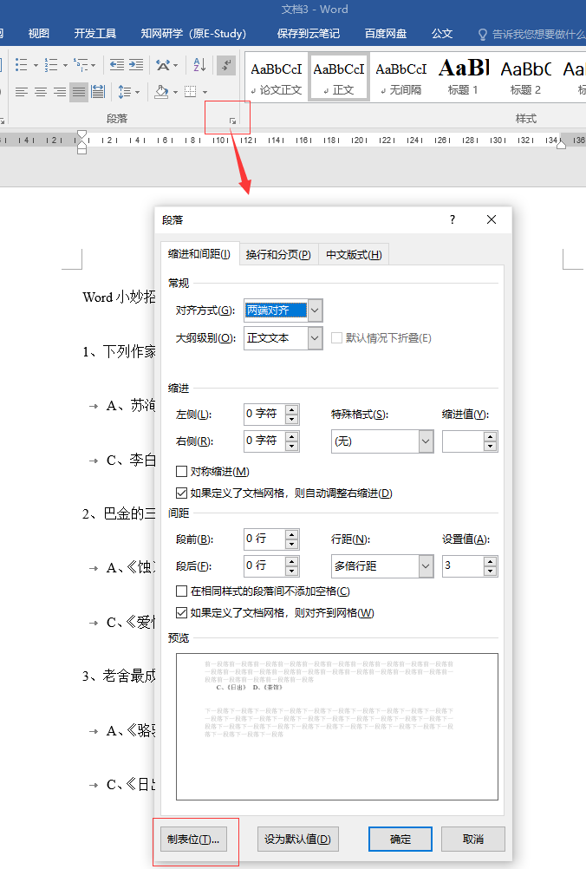
Task: Toggle 对齐到网格 snap to grid checkbox
Action: pyautogui.click(x=181, y=613)
